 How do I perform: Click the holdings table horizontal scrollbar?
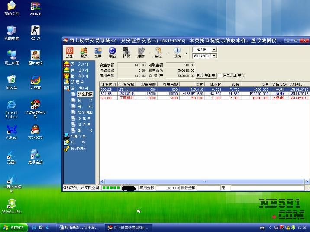pyautogui.click(x=204, y=181)
